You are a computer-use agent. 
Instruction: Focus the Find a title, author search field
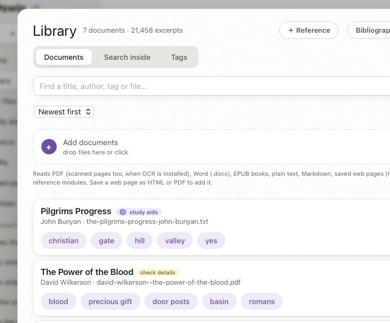(x=212, y=86)
